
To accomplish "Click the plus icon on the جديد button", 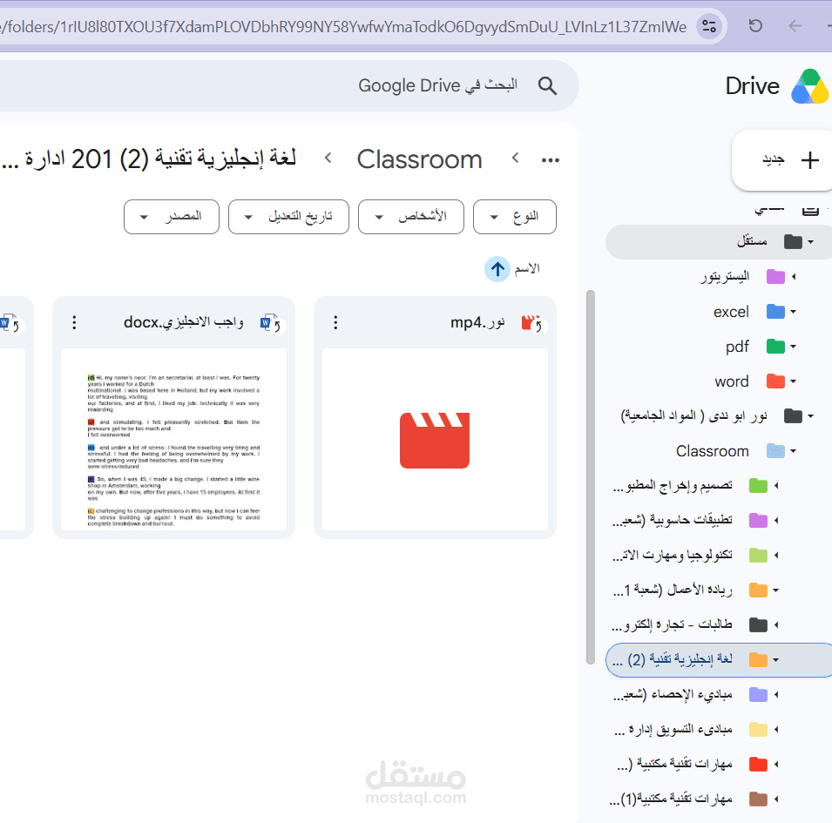I will (x=809, y=159).
